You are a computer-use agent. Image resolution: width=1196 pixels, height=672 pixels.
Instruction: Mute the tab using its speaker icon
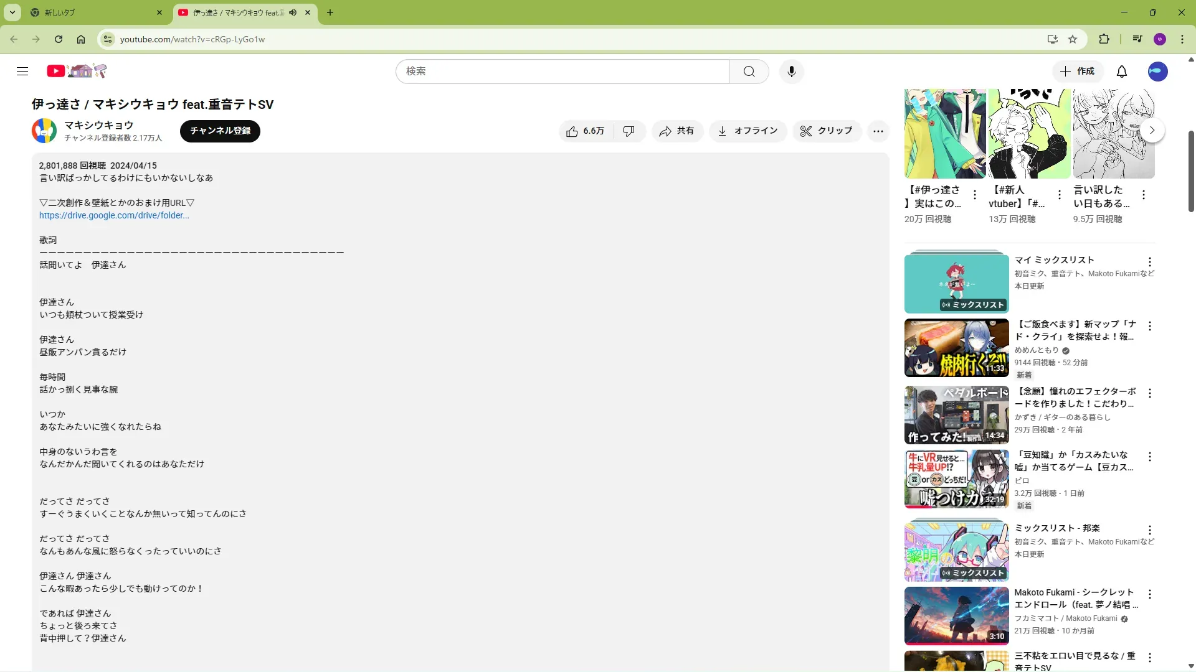[293, 12]
